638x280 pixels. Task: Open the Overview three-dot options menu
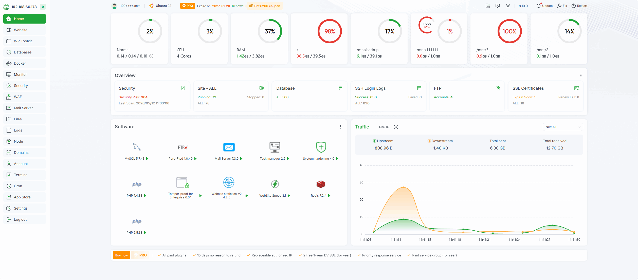click(x=581, y=76)
